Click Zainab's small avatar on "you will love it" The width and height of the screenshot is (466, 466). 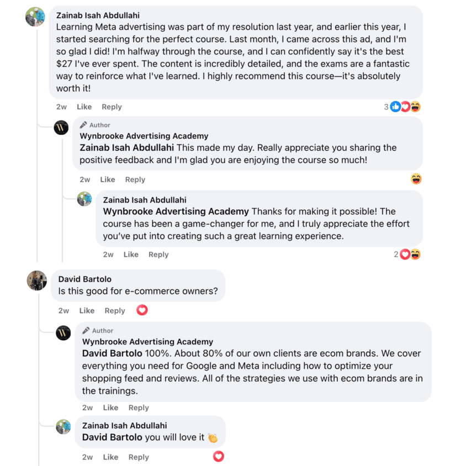pos(63,427)
